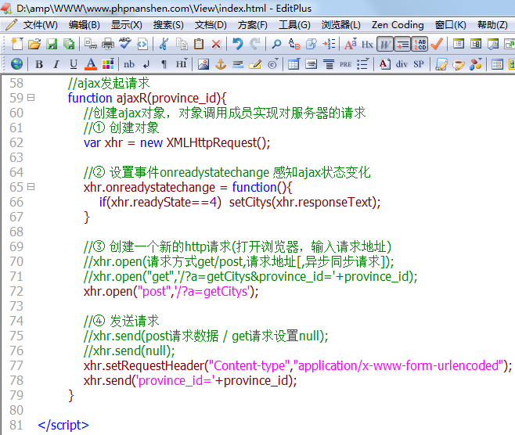Viewport: 515px width, 435px height.
Task: Open the special character © dropdown
Action: (x=273, y=64)
